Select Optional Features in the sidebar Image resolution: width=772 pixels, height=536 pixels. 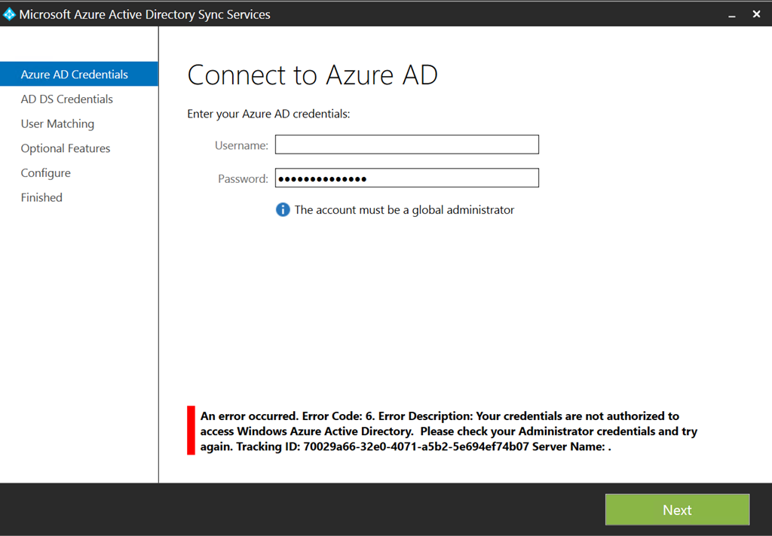coord(66,148)
